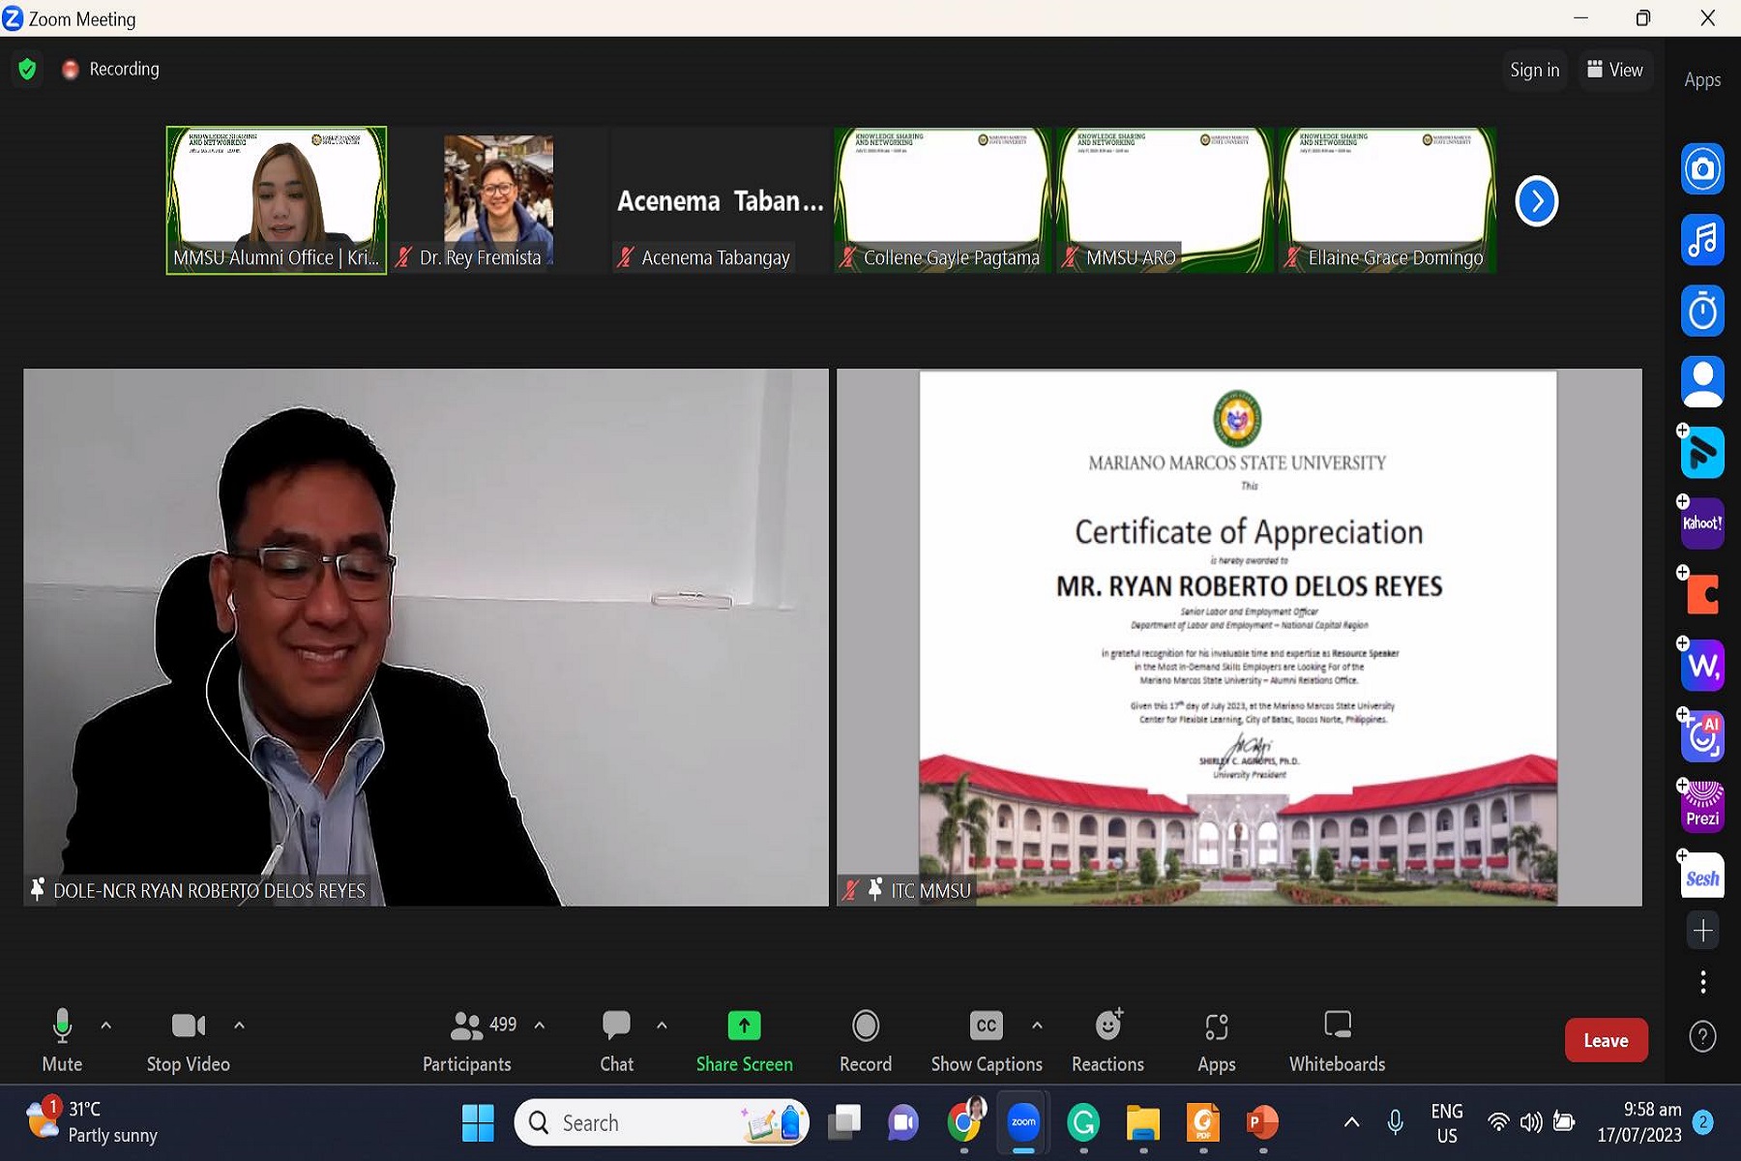Expand the chat options arrow
1741x1161 pixels.
[662, 1026]
